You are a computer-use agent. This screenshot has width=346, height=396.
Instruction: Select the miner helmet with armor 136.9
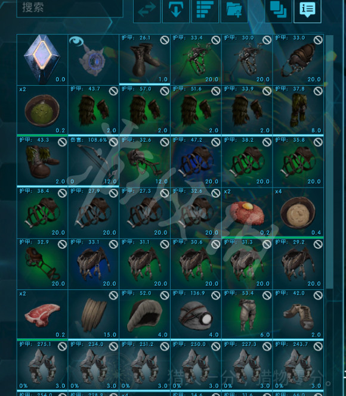196,314
